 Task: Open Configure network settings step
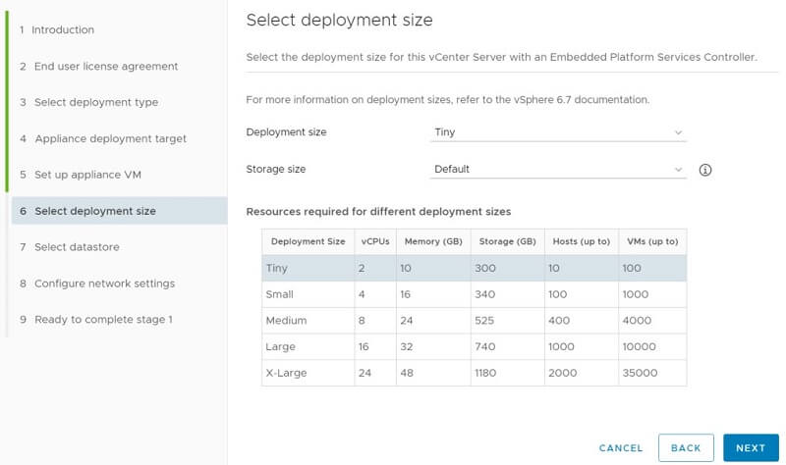click(104, 284)
